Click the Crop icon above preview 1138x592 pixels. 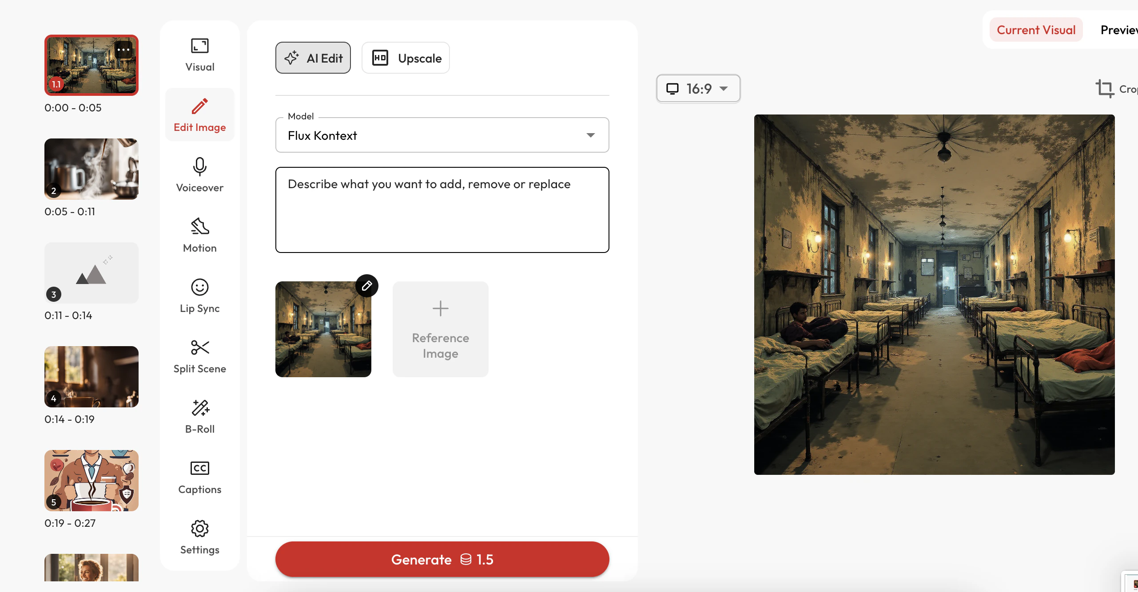(1105, 88)
